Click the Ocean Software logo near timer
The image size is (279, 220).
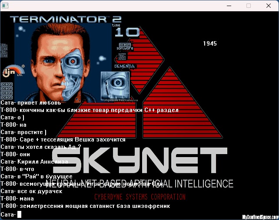coord(125,46)
